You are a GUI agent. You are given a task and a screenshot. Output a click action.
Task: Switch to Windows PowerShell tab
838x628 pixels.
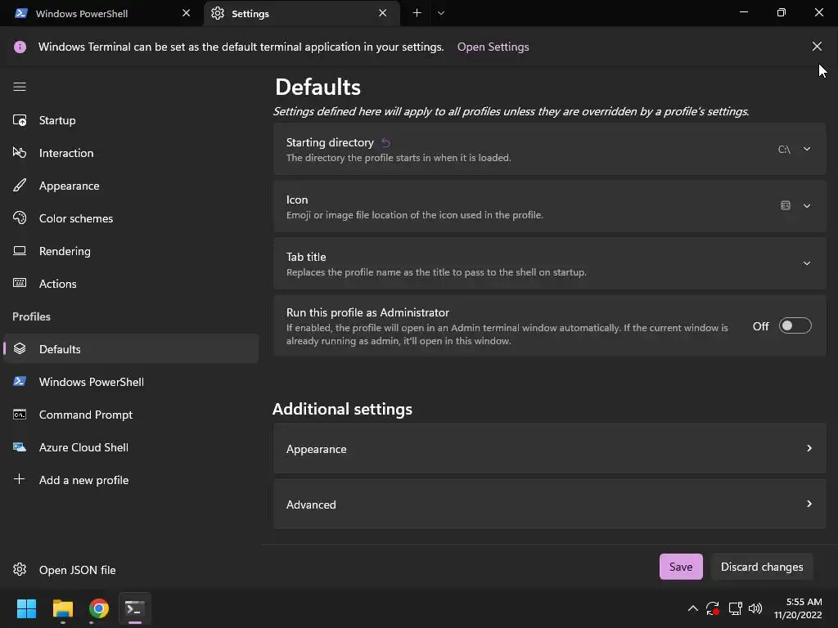pos(101,13)
